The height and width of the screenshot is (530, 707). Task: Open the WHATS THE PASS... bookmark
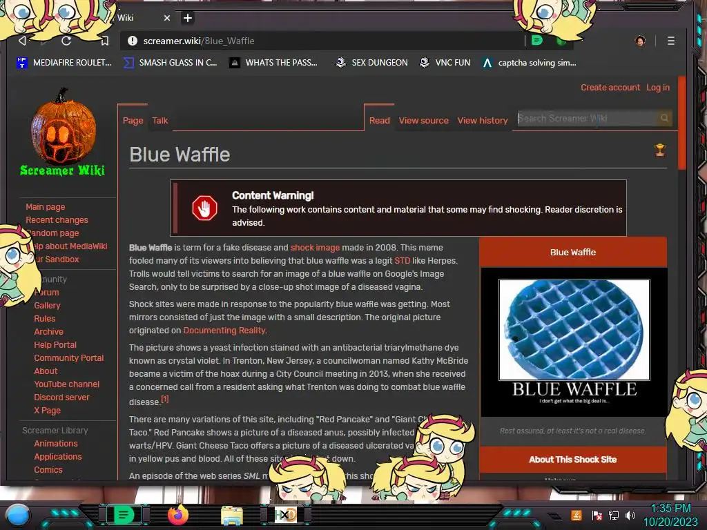click(x=273, y=63)
